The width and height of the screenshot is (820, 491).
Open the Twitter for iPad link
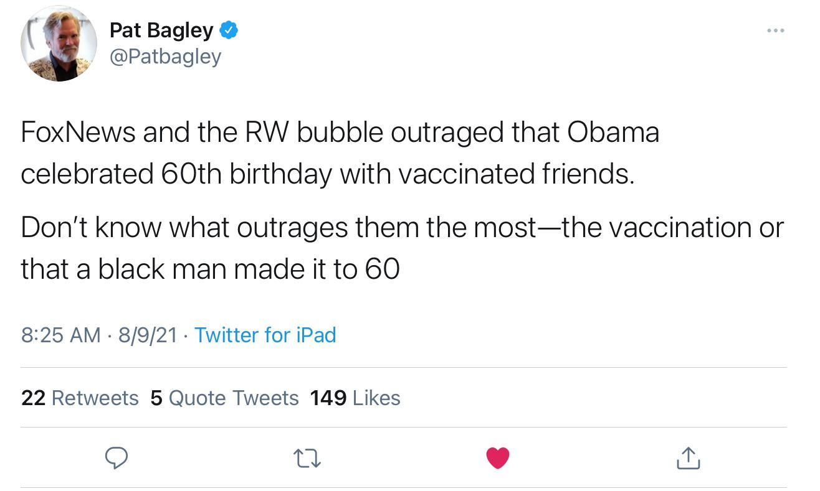click(x=265, y=335)
